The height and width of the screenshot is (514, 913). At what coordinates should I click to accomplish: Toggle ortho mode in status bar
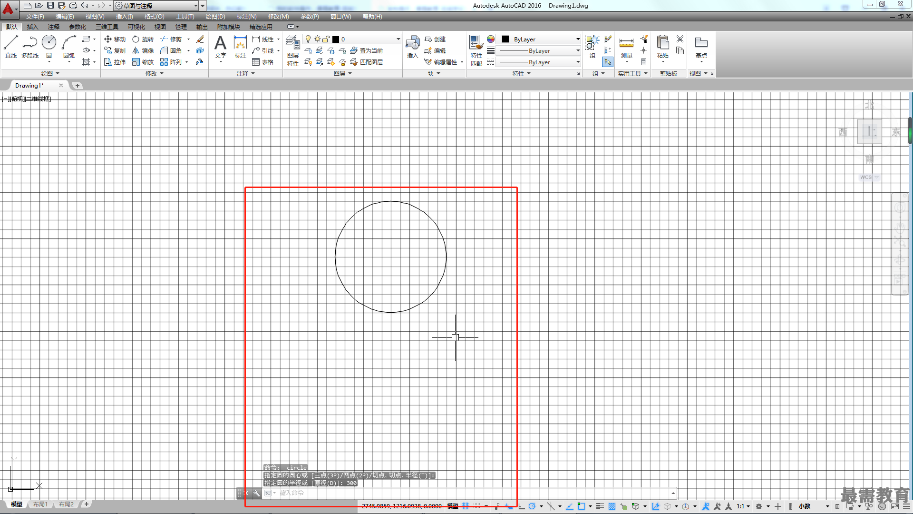coord(521,506)
